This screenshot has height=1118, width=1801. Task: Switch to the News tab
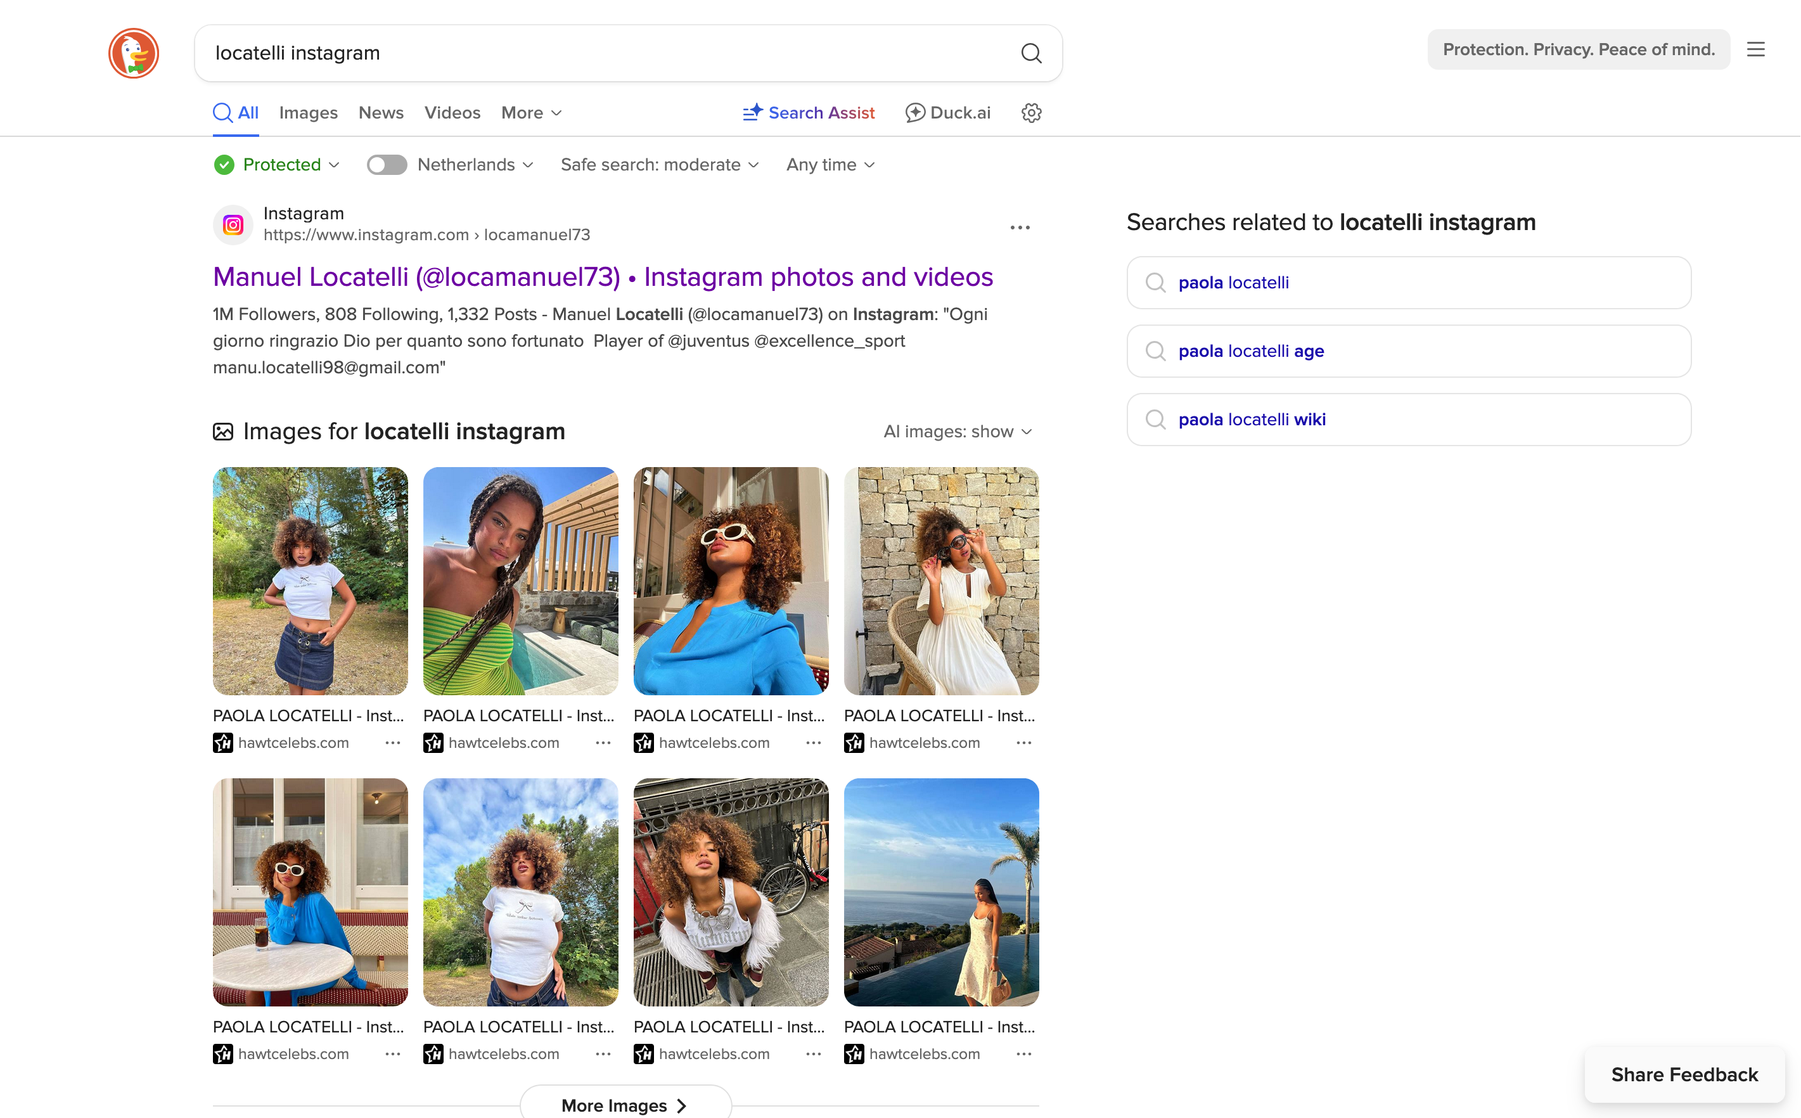tap(381, 112)
